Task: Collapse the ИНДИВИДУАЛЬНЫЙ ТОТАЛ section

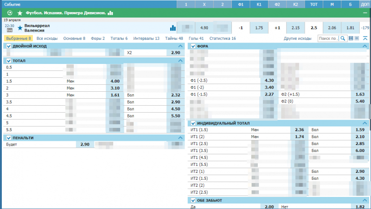Action: coord(365,123)
